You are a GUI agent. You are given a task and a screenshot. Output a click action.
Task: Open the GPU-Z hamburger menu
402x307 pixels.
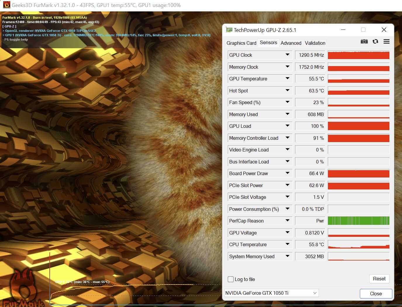point(387,42)
